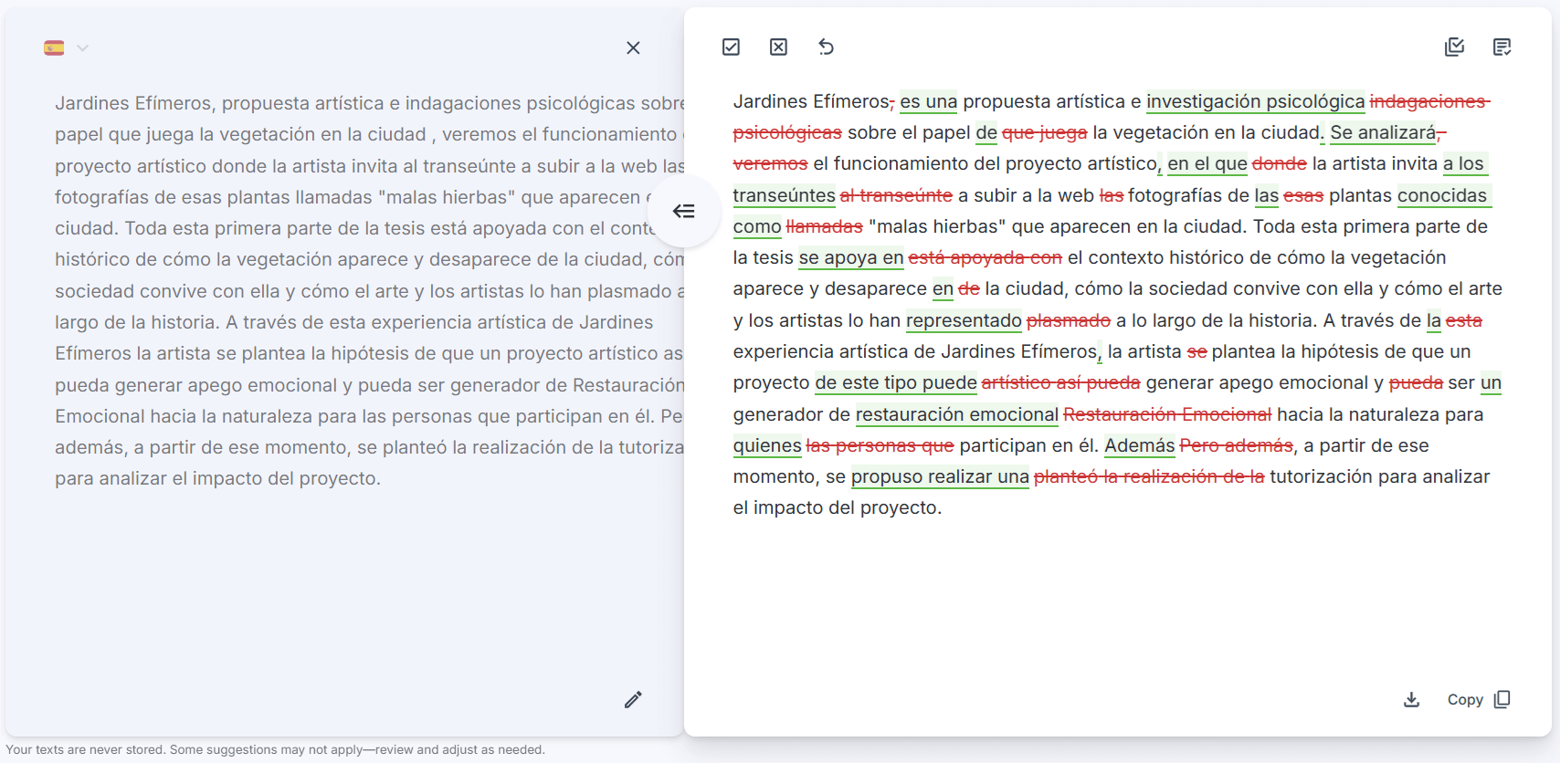Click the checkmark-document icon at top right
Viewport: 1560px width, 763px height.
[x=1454, y=47]
